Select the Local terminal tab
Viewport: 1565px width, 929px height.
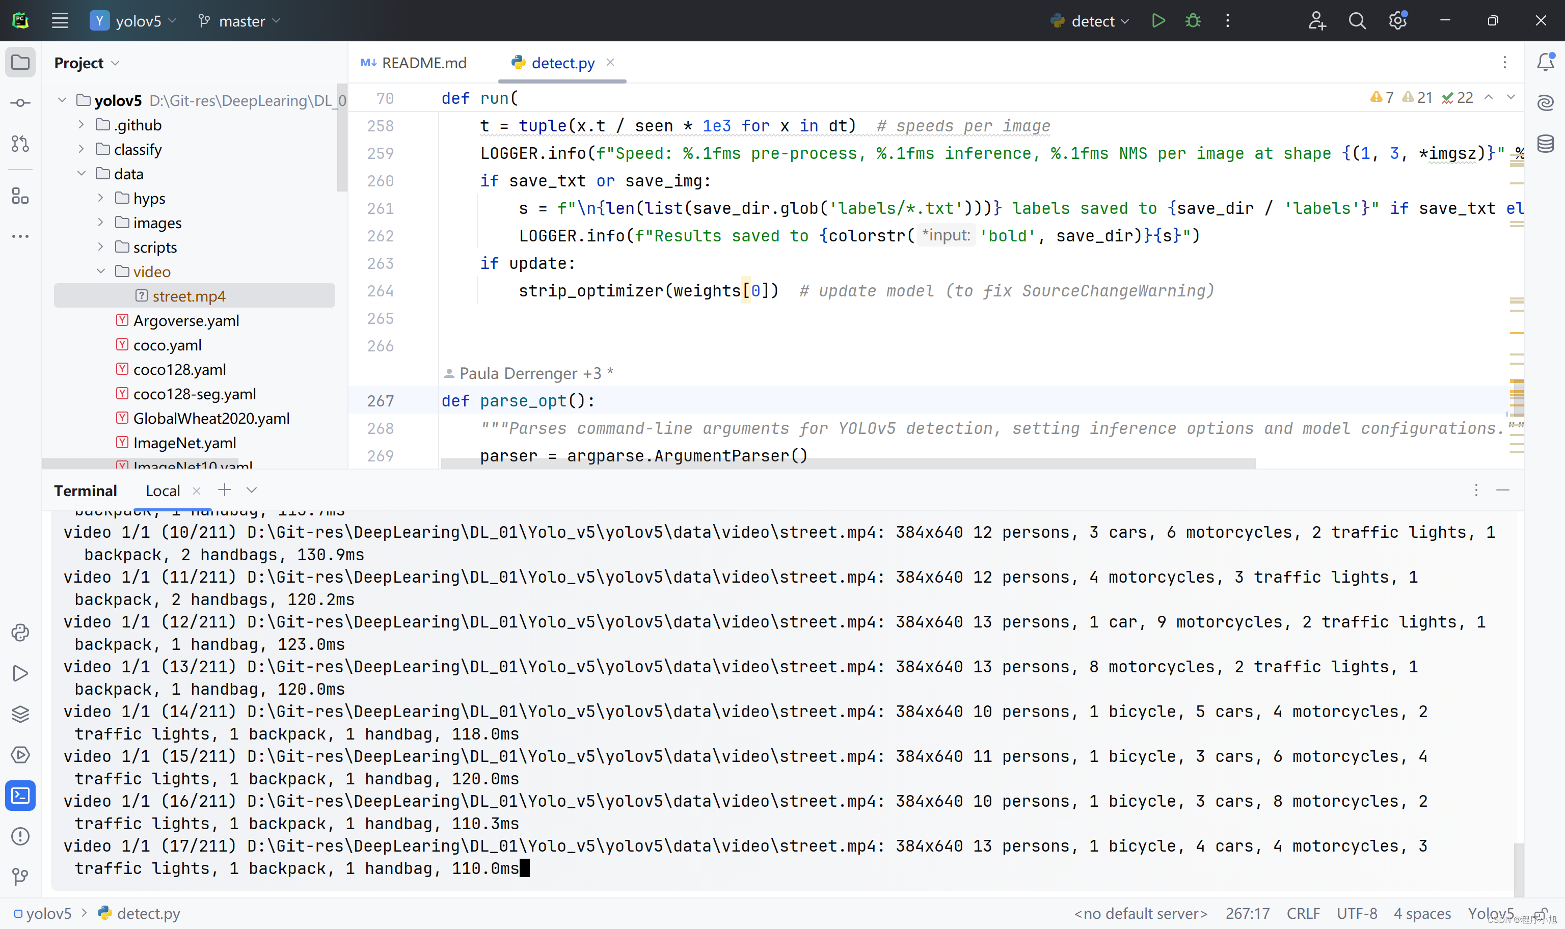coord(163,490)
